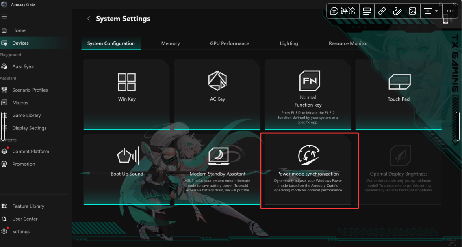462x247 pixels.
Task: Open the three-dots more menu in overlay toolbar
Action: pyautogui.click(x=450, y=11)
